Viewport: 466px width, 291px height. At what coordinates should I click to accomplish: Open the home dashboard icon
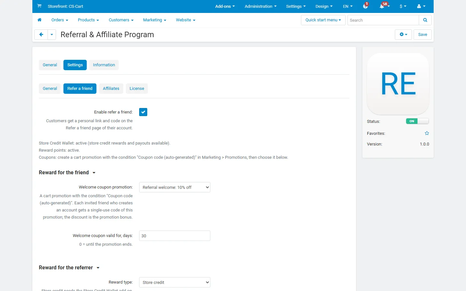[39, 20]
